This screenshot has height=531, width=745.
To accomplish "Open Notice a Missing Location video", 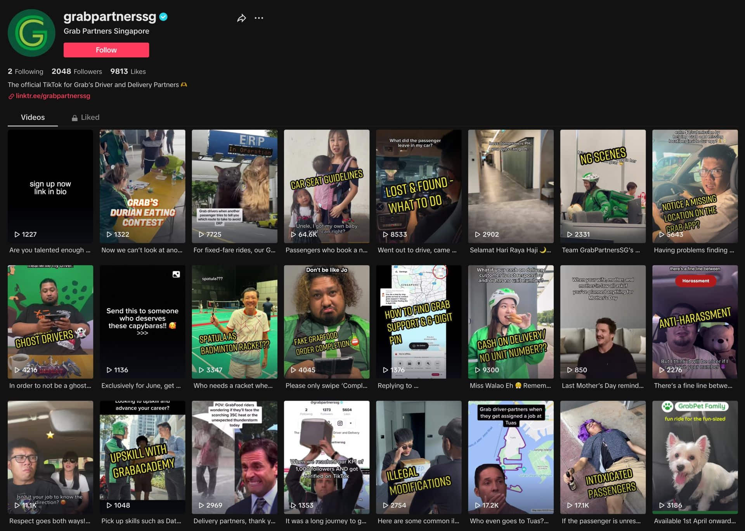I will [x=695, y=186].
